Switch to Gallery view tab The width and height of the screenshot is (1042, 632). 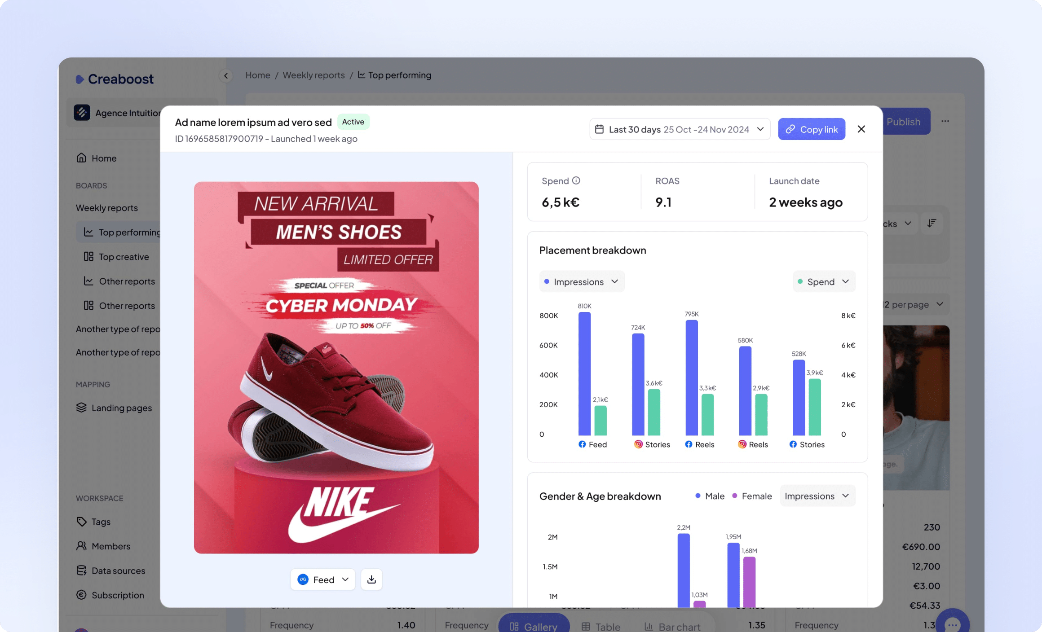(534, 624)
